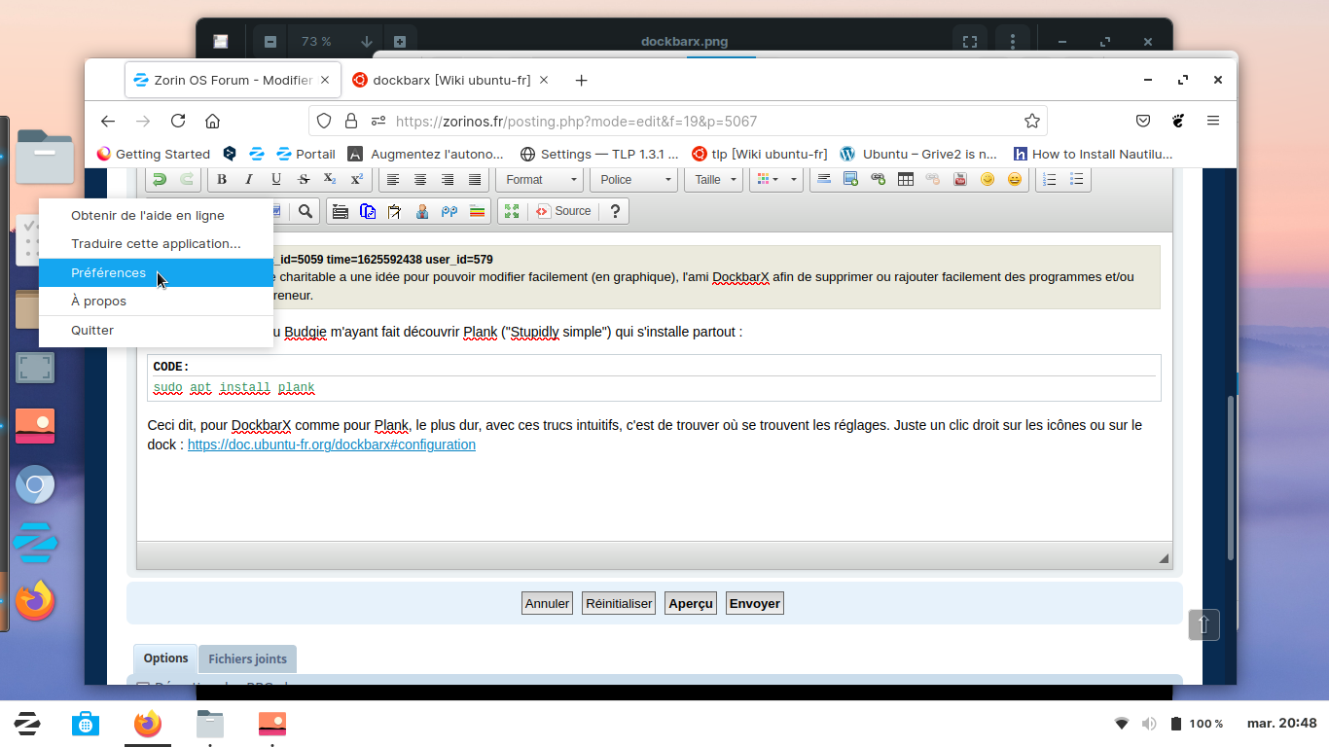
Task: Switch to the Fichiers joints tab
Action: click(247, 658)
